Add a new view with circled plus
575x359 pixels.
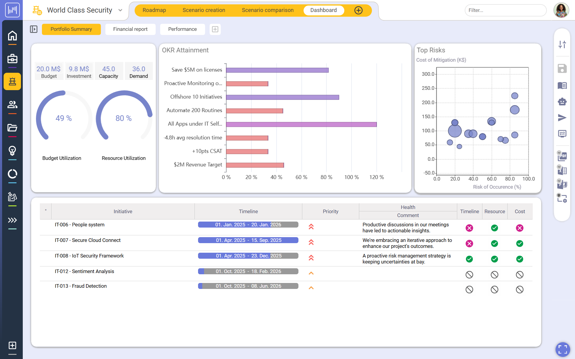[x=358, y=10]
